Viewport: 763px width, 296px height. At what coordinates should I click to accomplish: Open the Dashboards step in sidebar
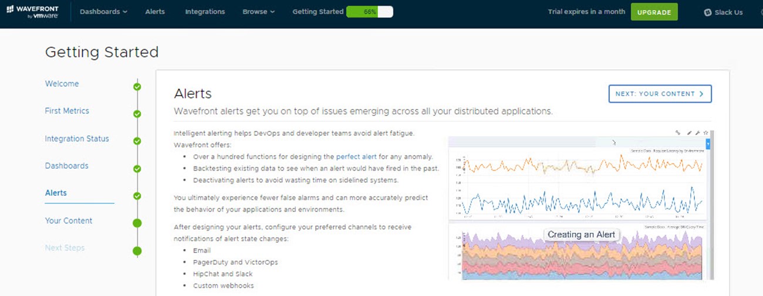pos(66,166)
